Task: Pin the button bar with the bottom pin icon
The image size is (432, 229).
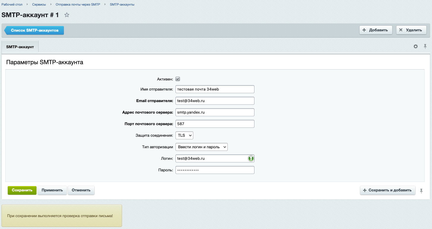Action: [421, 191]
